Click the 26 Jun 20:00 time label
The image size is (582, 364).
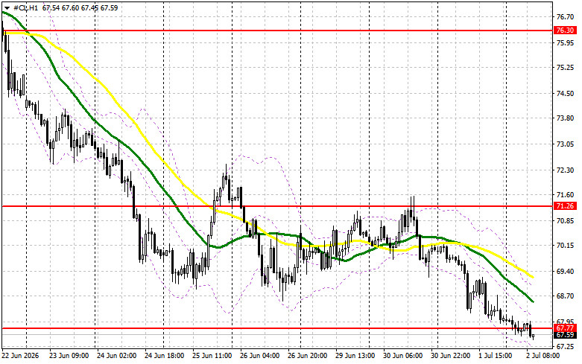point(308,356)
